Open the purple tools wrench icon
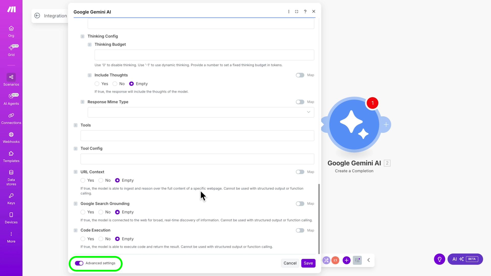Image resolution: width=491 pixels, height=276 pixels. (326, 260)
